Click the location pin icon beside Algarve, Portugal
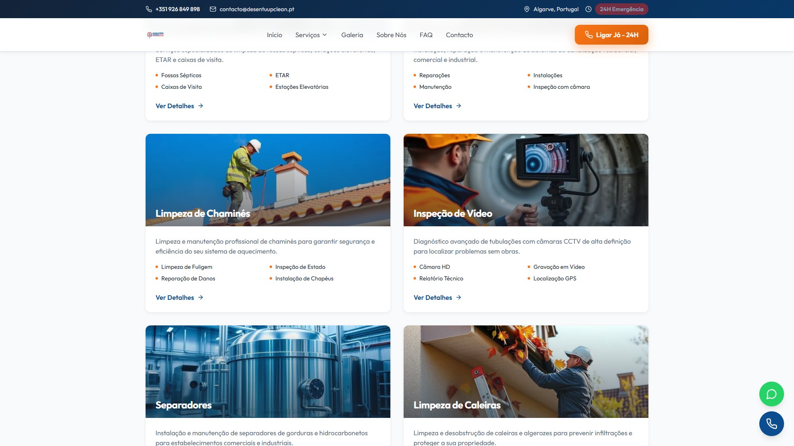 pyautogui.click(x=526, y=9)
